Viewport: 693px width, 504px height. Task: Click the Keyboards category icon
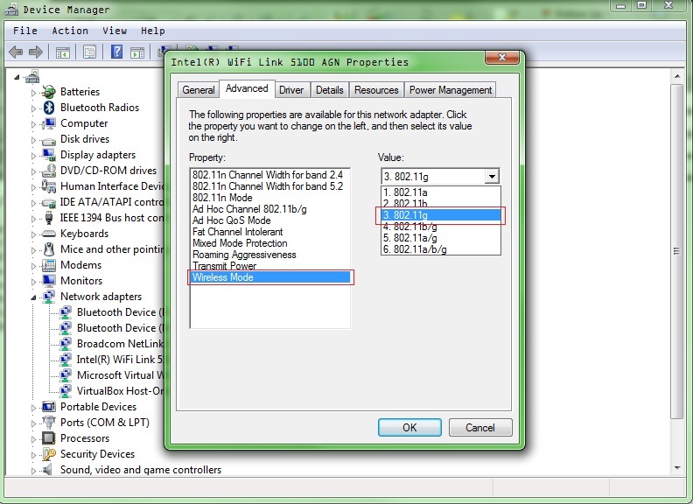pyautogui.click(x=50, y=234)
